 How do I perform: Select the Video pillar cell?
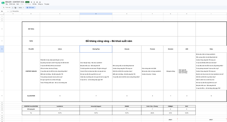pos(211,49)
